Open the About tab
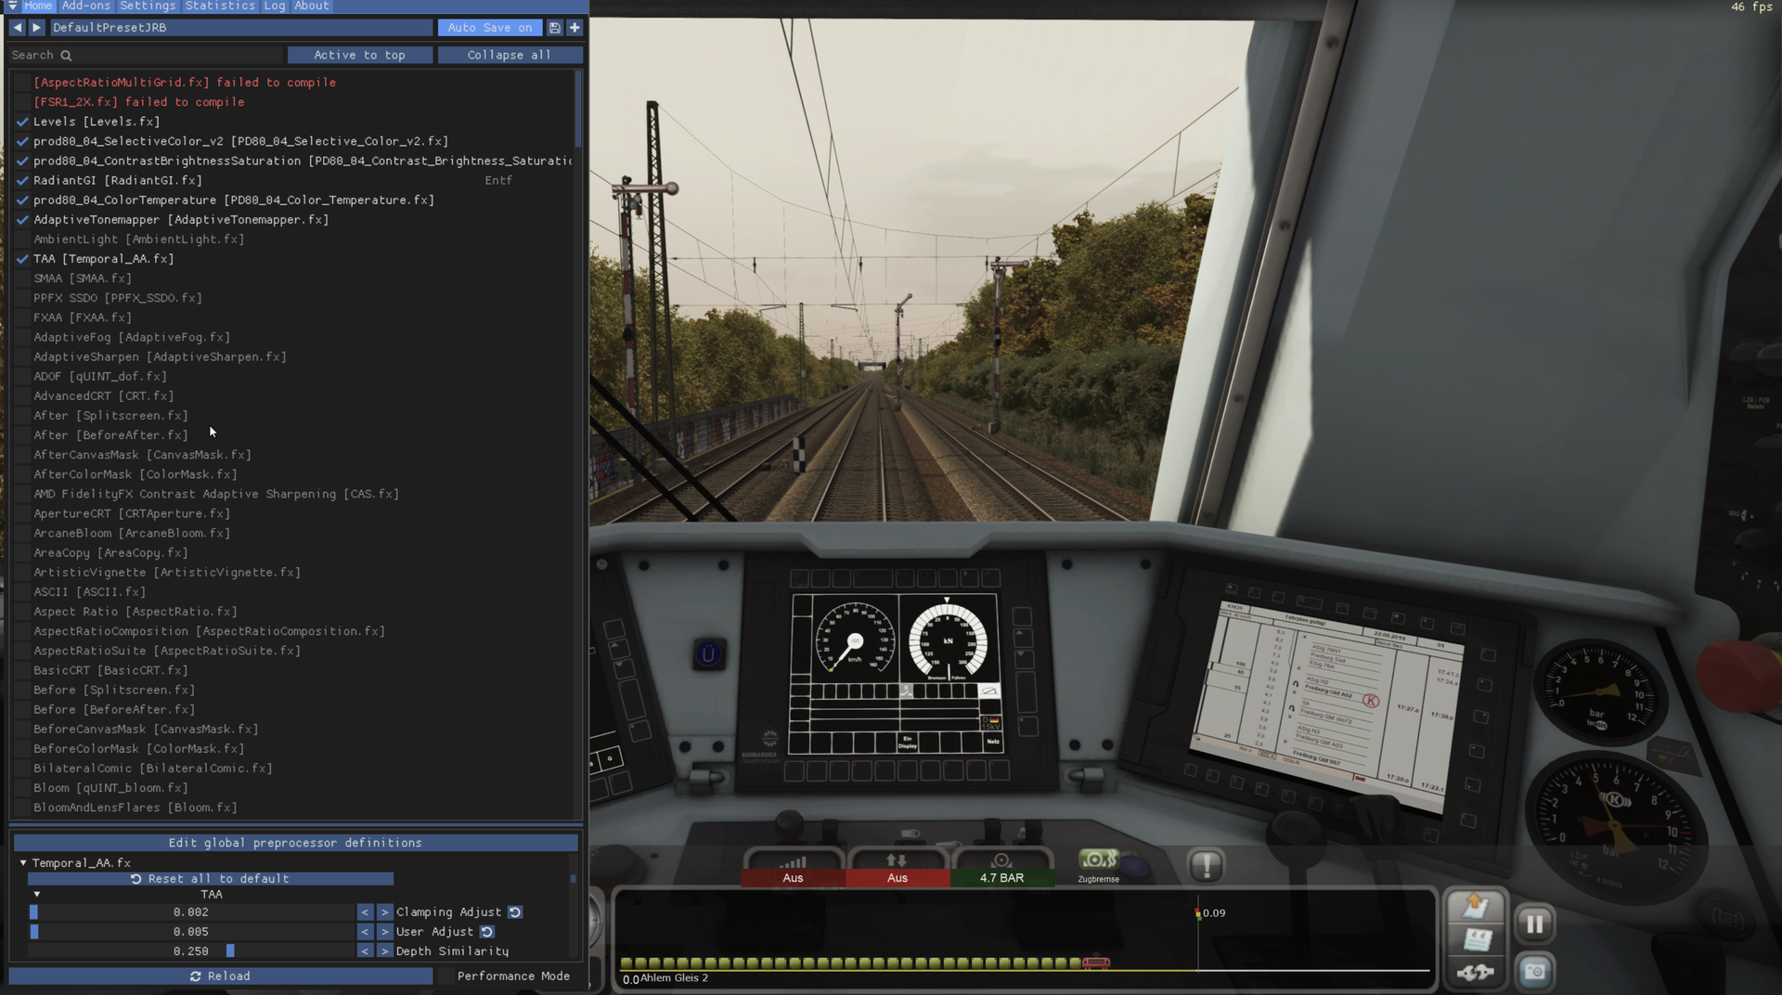 click(x=312, y=6)
